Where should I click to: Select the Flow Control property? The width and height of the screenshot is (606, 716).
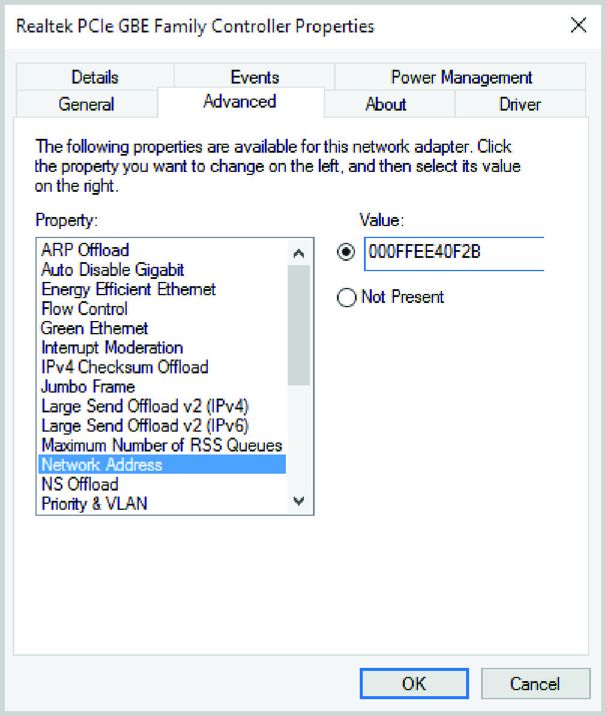(162, 309)
